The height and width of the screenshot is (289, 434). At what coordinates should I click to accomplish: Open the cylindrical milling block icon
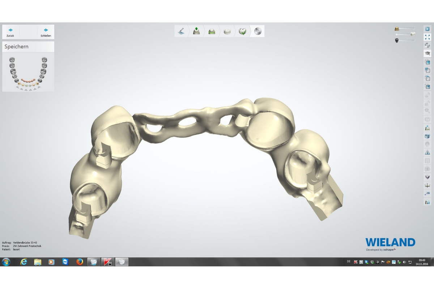[x=427, y=136]
